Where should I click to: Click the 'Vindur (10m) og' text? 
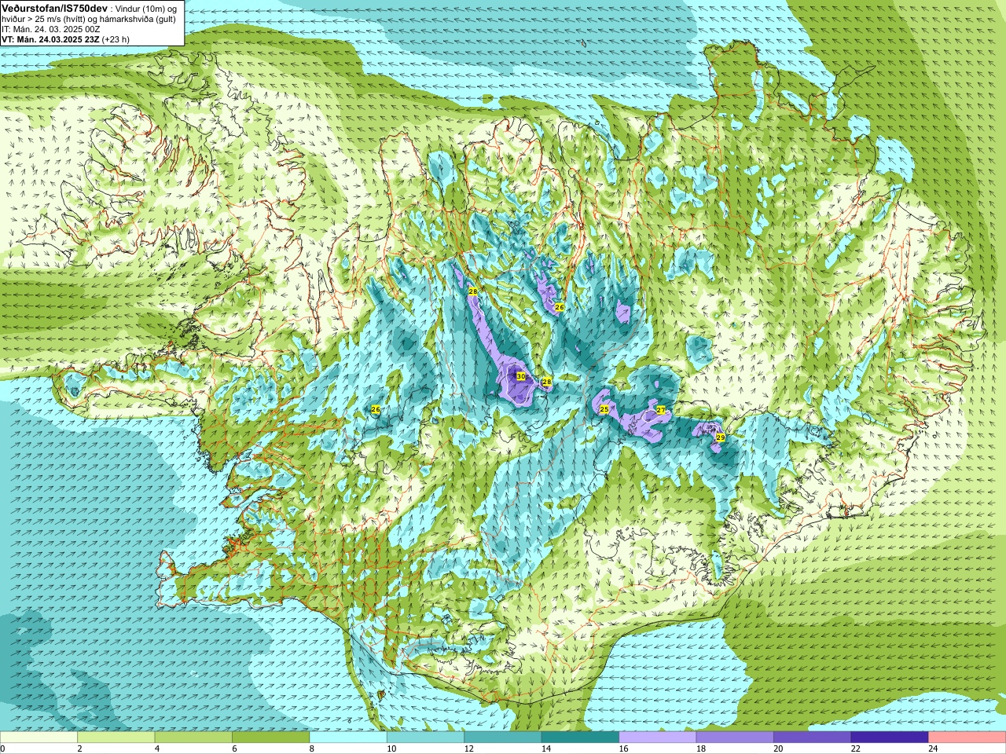click(x=146, y=8)
